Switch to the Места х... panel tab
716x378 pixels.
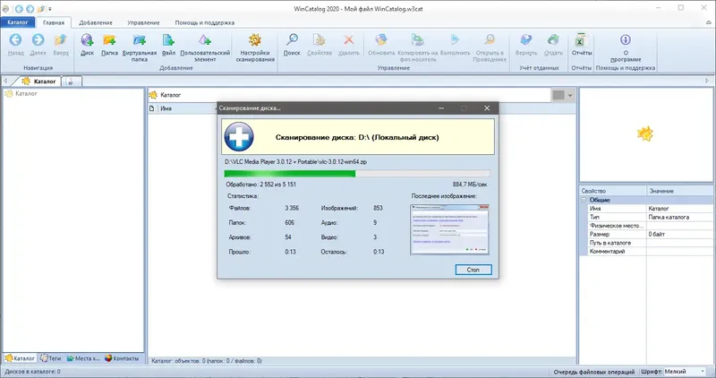[83, 358]
